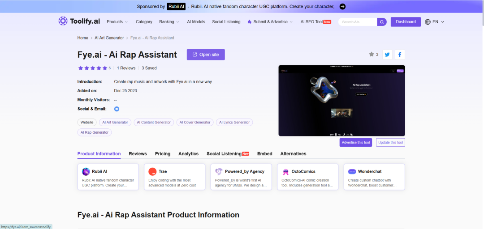Image resolution: width=484 pixels, height=229 pixels.
Task: Open the email social icon
Action: coord(117,109)
